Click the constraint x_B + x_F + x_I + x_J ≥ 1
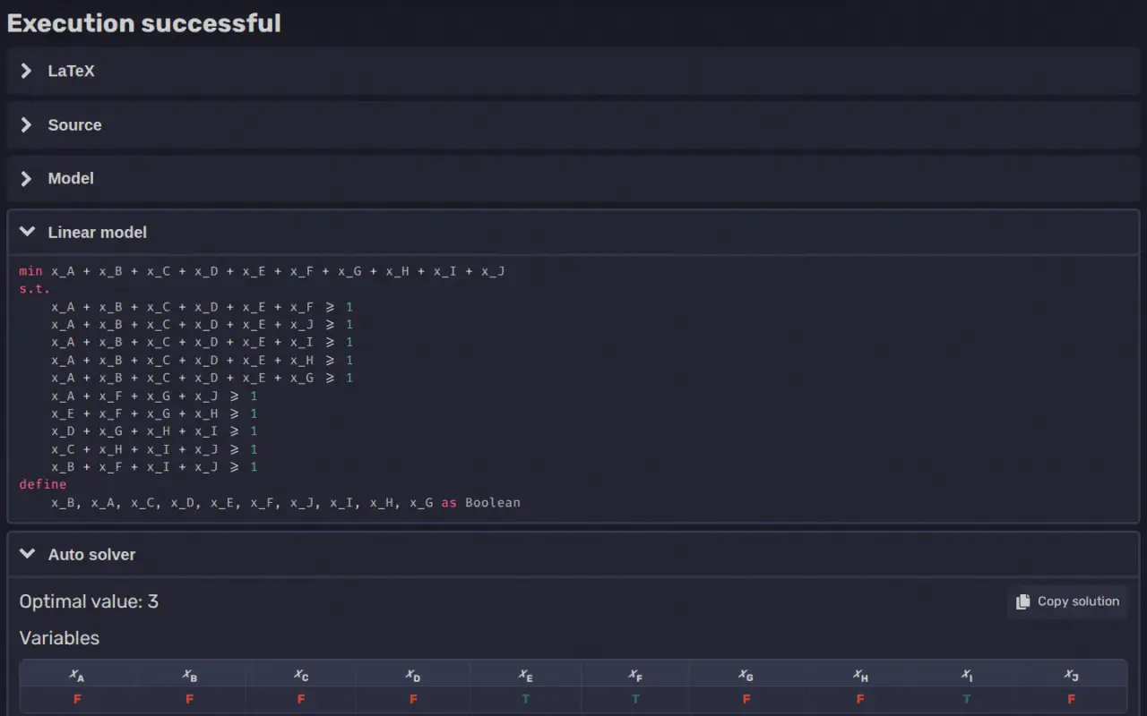 coord(154,467)
